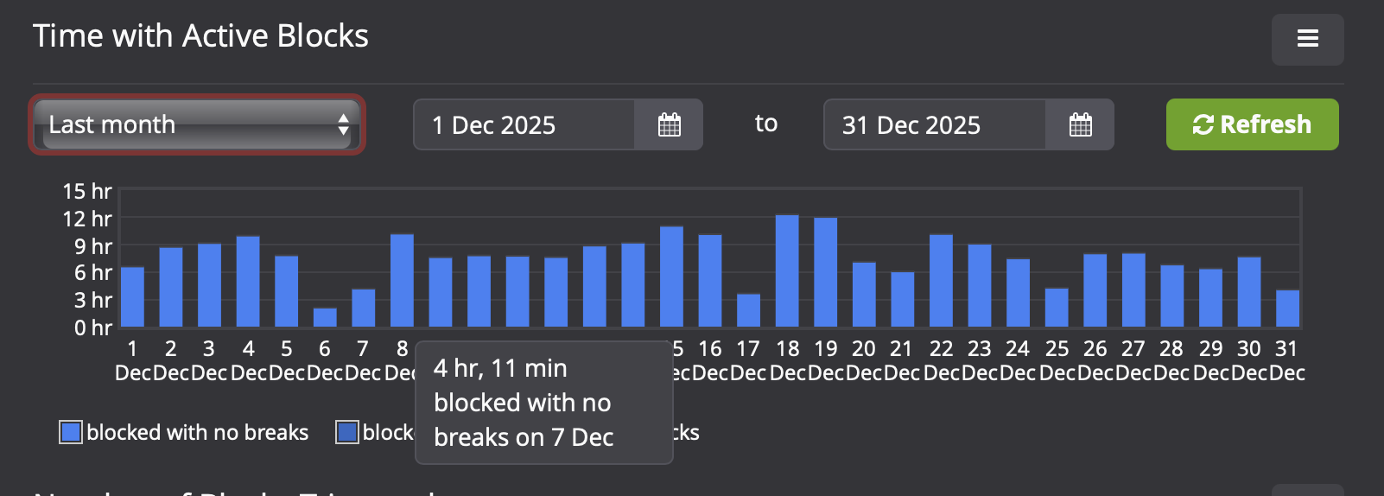Open calendar picker for end date

tap(1080, 124)
